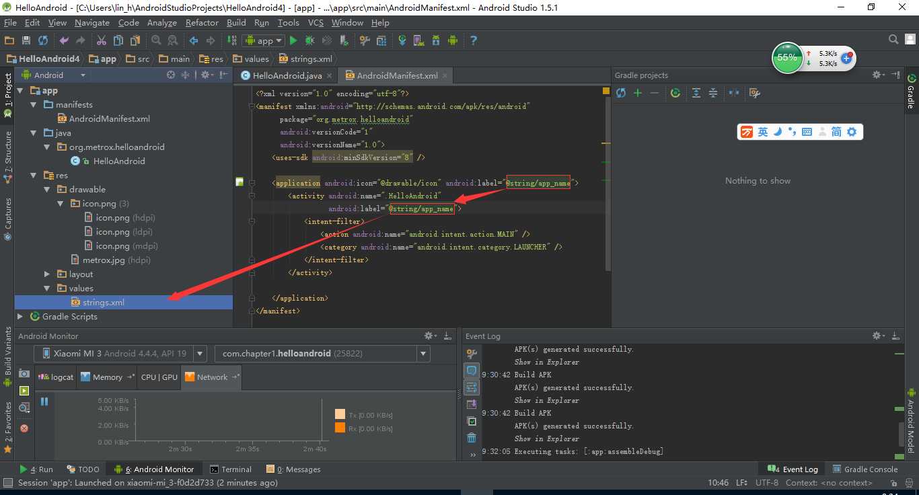Click the search everywhere magnifier icon
Viewport: 919px width, 495px height.
[x=893, y=40]
